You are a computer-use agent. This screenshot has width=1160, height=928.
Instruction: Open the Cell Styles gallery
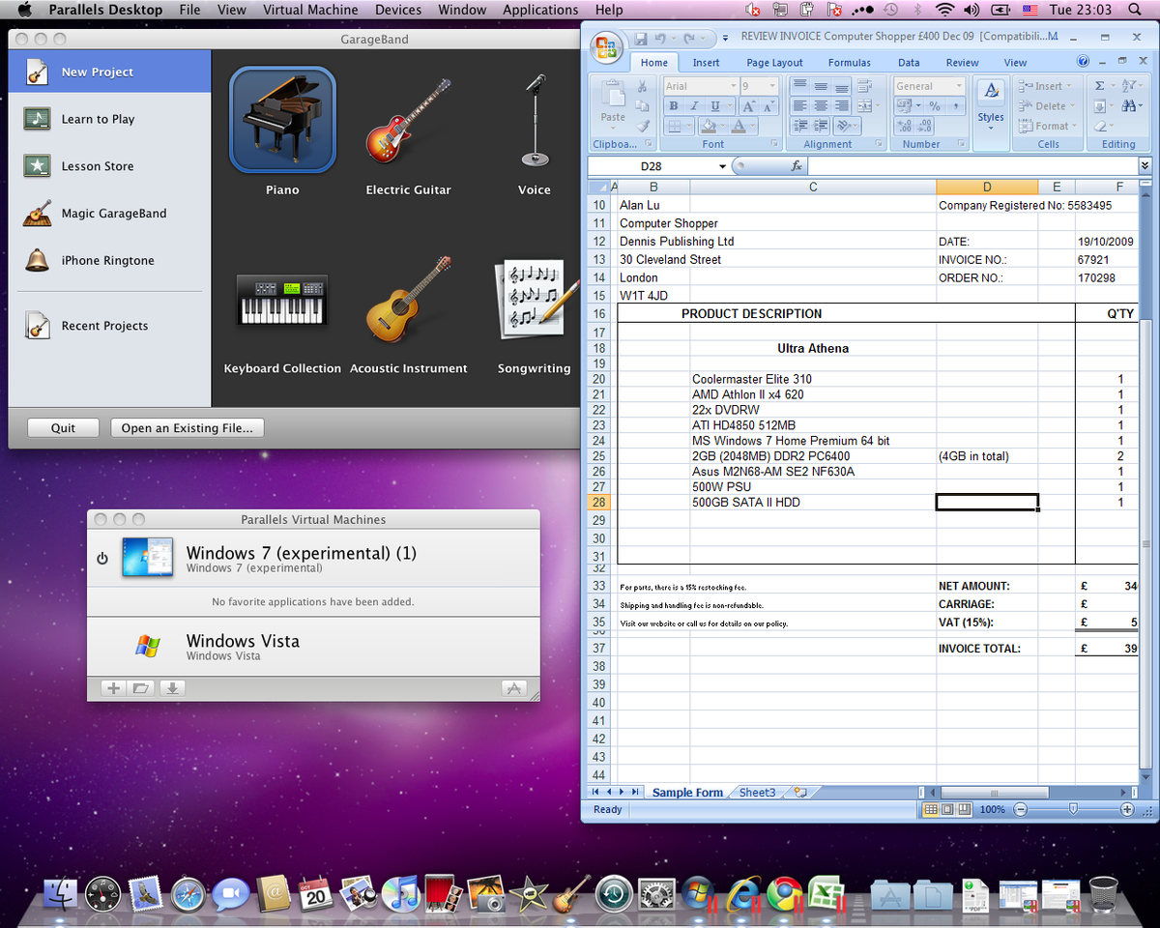[x=990, y=106]
